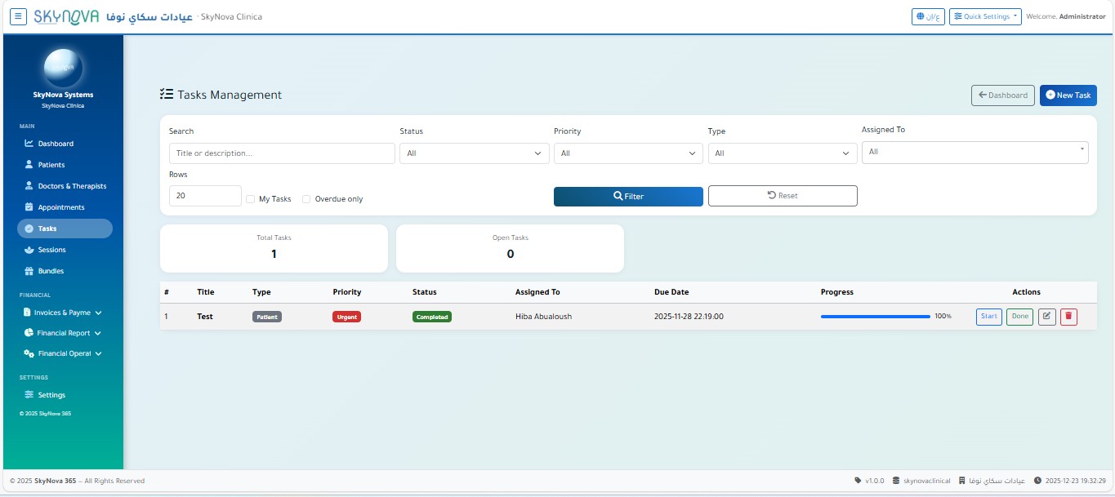Go to Doctors & Therapists page

(x=72, y=186)
